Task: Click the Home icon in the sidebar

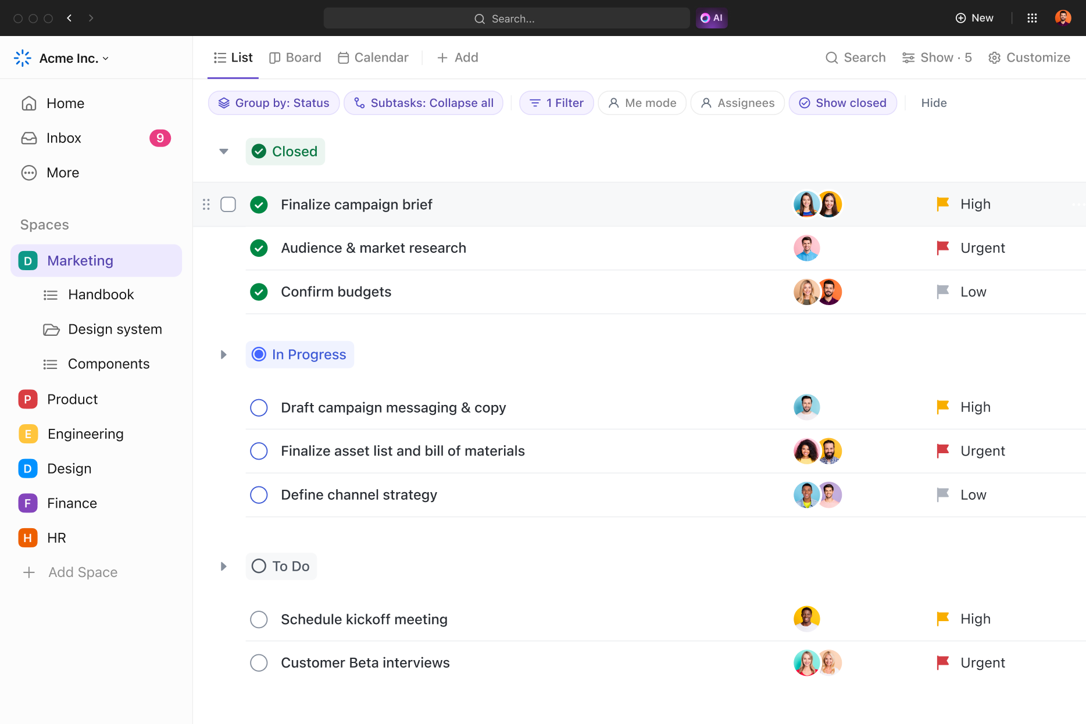Action: 29,103
